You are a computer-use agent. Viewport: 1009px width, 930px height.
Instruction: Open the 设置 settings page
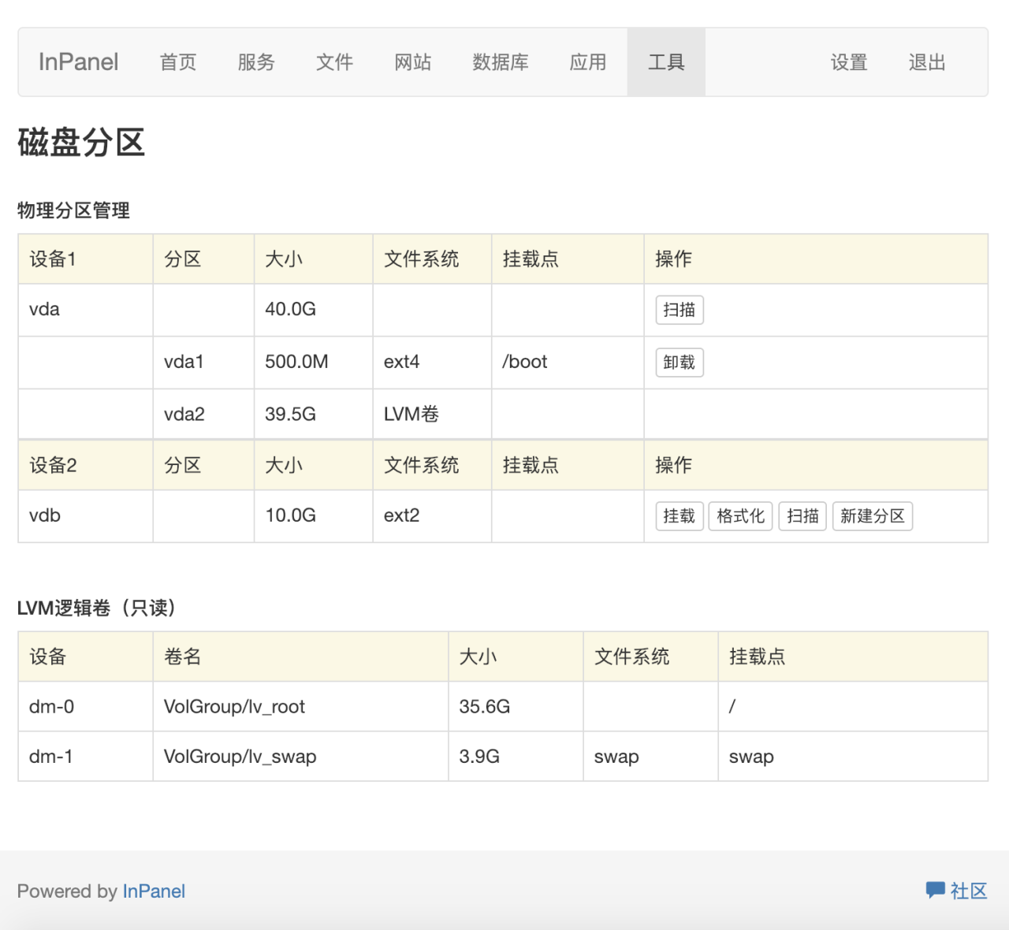coord(849,62)
